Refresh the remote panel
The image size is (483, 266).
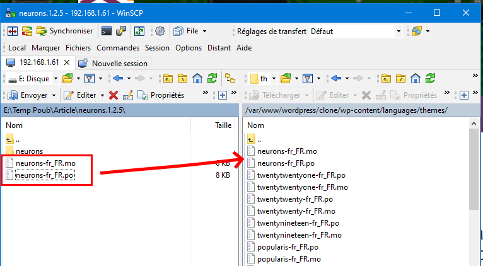430,79
